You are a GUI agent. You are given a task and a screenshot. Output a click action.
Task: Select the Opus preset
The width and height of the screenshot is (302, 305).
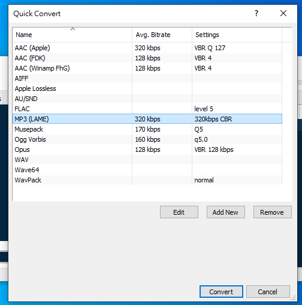147,150
